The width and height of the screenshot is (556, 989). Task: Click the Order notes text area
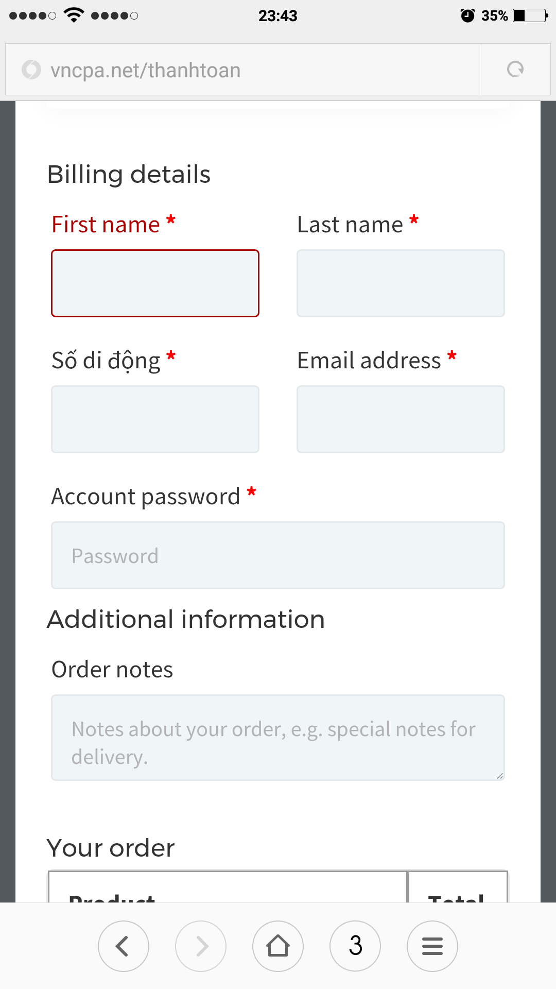278,738
